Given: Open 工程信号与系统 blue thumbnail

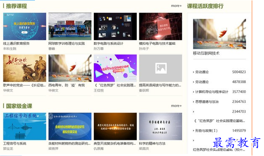Looking at the screenshot, I should click(24, 126).
